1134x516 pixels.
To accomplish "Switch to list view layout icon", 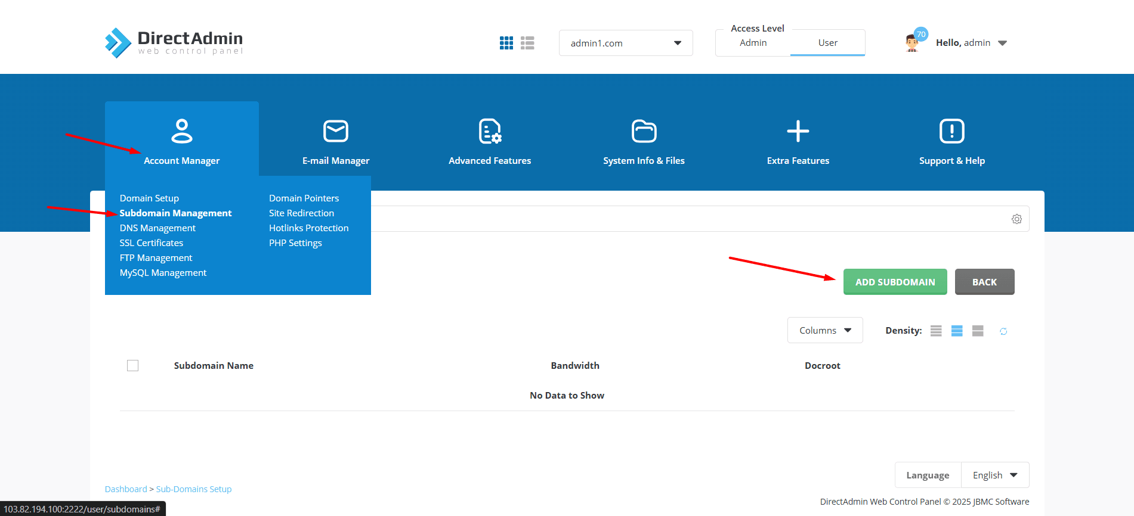I will coord(527,43).
